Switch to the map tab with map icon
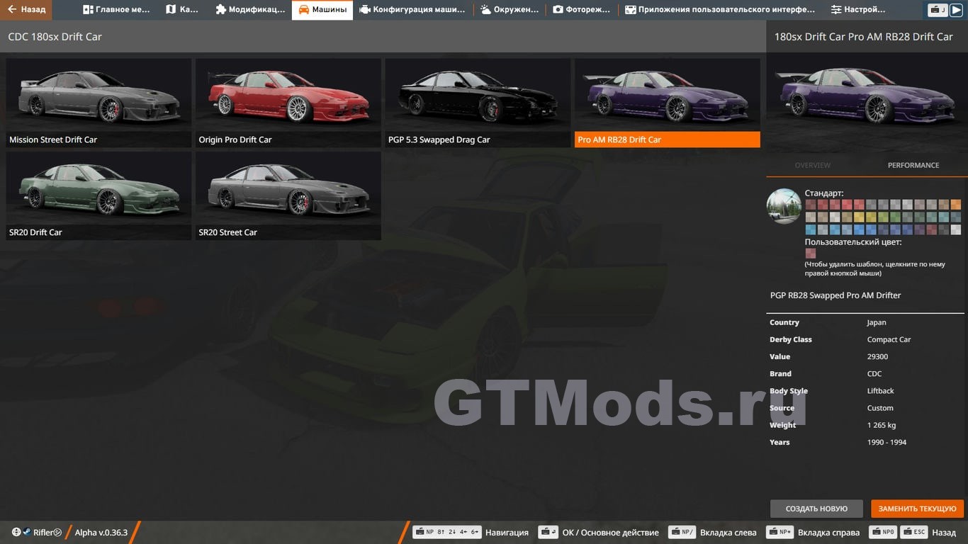 pos(182,10)
